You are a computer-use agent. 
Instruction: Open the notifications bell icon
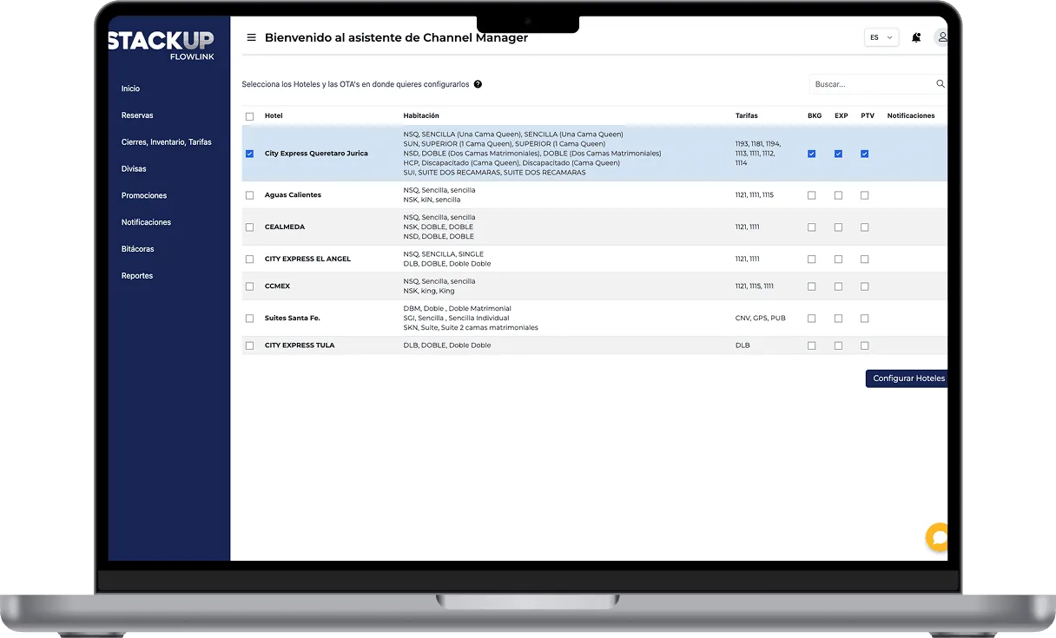coord(916,37)
